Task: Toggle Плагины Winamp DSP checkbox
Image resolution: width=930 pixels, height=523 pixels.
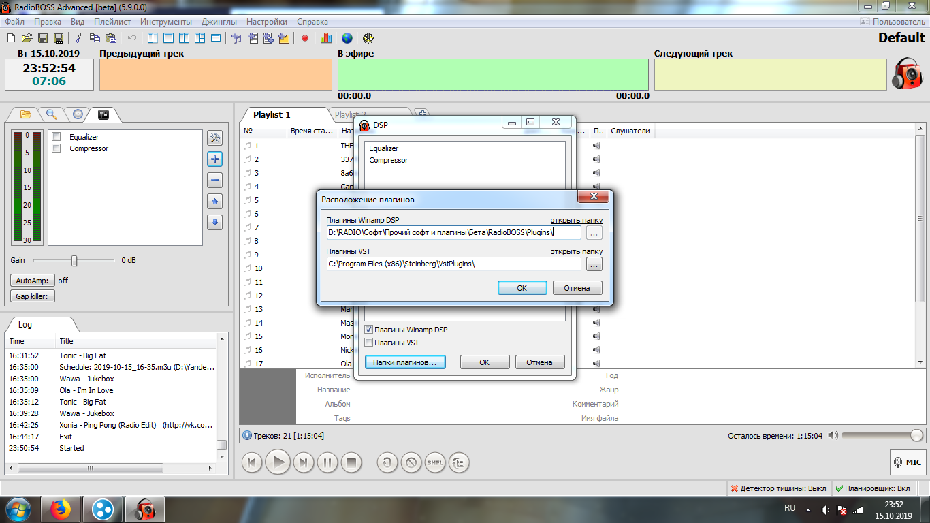Action: click(369, 330)
